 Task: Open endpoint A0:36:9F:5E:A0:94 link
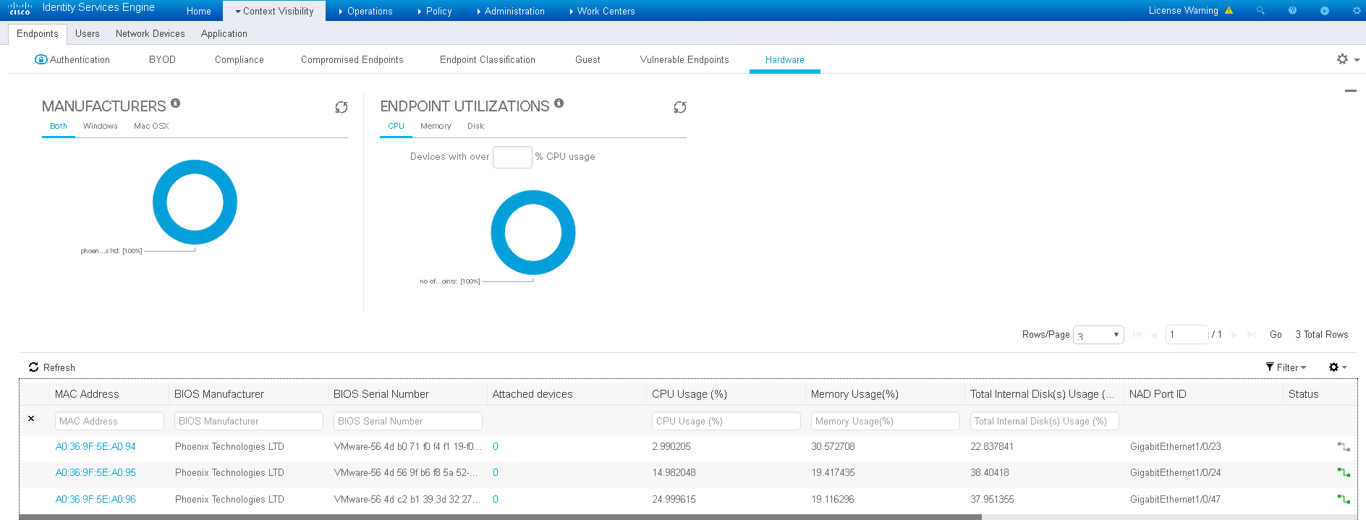(x=96, y=447)
